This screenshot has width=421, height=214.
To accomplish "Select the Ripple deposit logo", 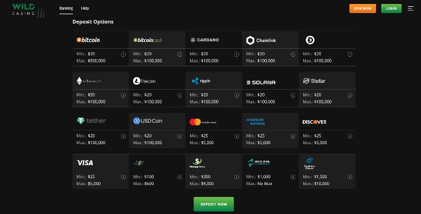I will pyautogui.click(x=201, y=81).
